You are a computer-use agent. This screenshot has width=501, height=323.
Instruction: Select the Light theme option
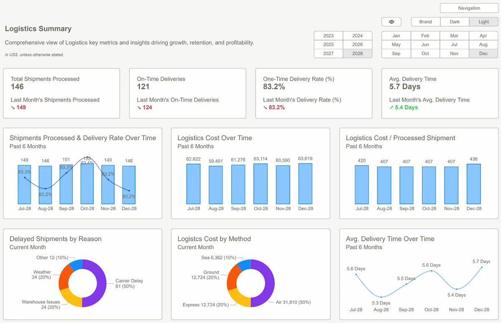click(483, 22)
